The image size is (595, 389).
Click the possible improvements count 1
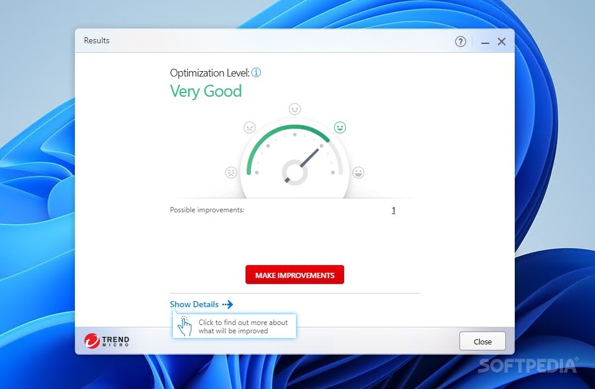pyautogui.click(x=393, y=211)
